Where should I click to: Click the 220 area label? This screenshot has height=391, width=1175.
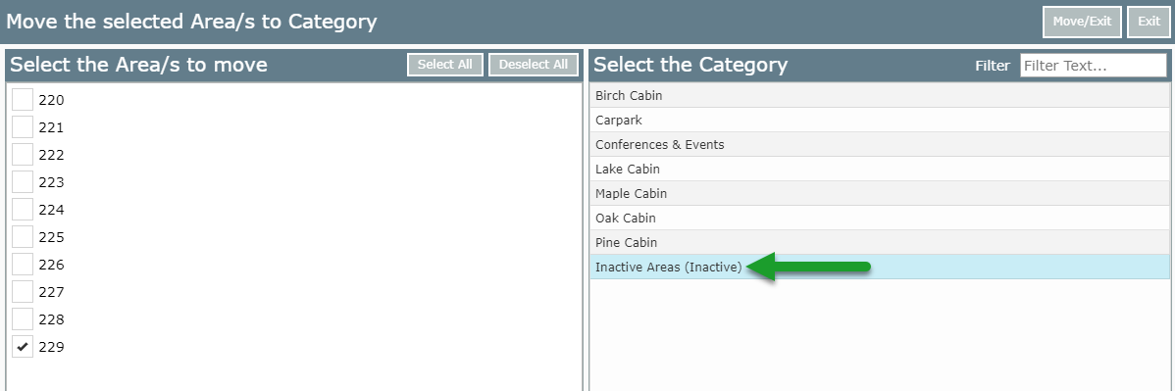(51, 100)
